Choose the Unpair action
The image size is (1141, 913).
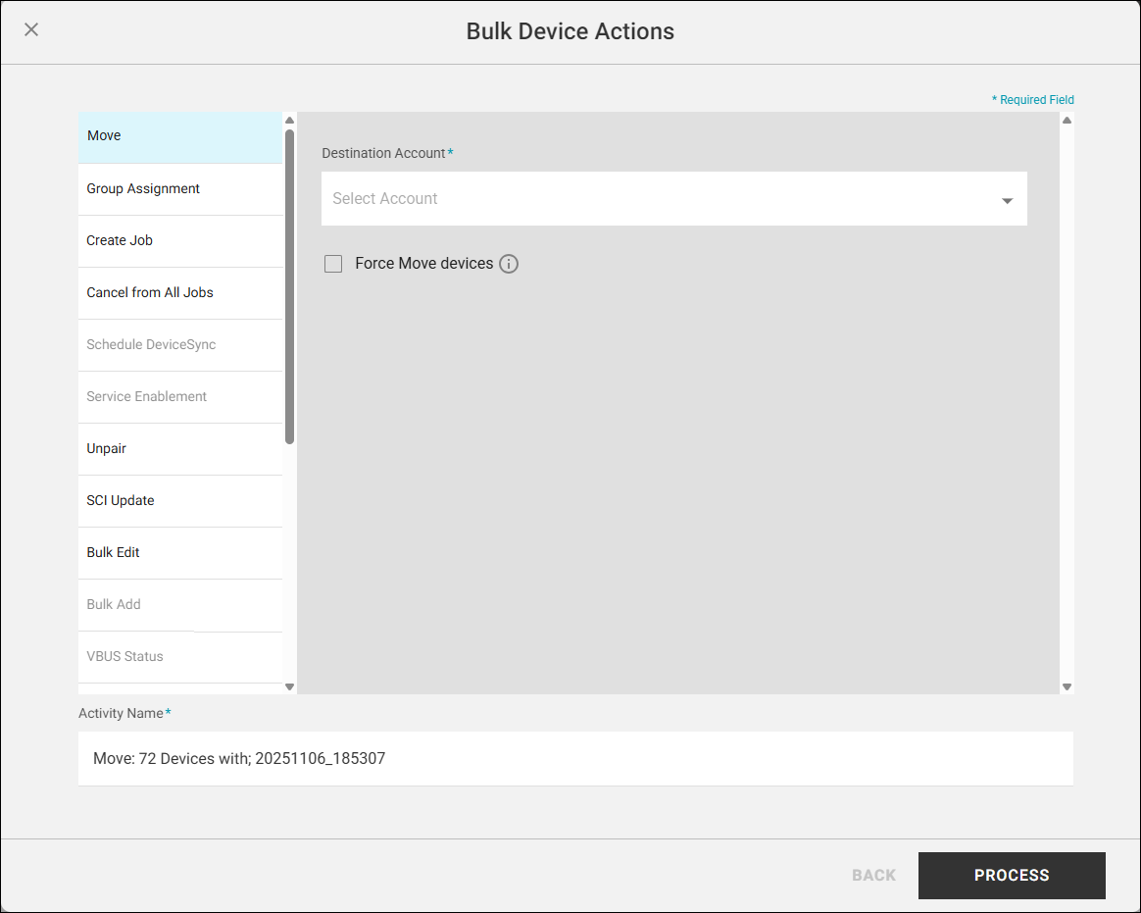pyautogui.click(x=180, y=449)
